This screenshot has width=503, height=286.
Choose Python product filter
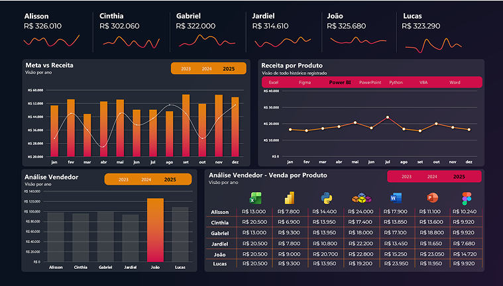pyautogui.click(x=396, y=82)
